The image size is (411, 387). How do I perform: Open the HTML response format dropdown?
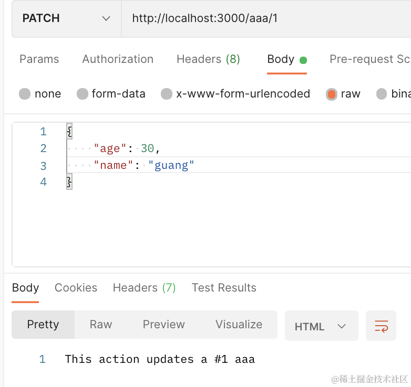321,326
